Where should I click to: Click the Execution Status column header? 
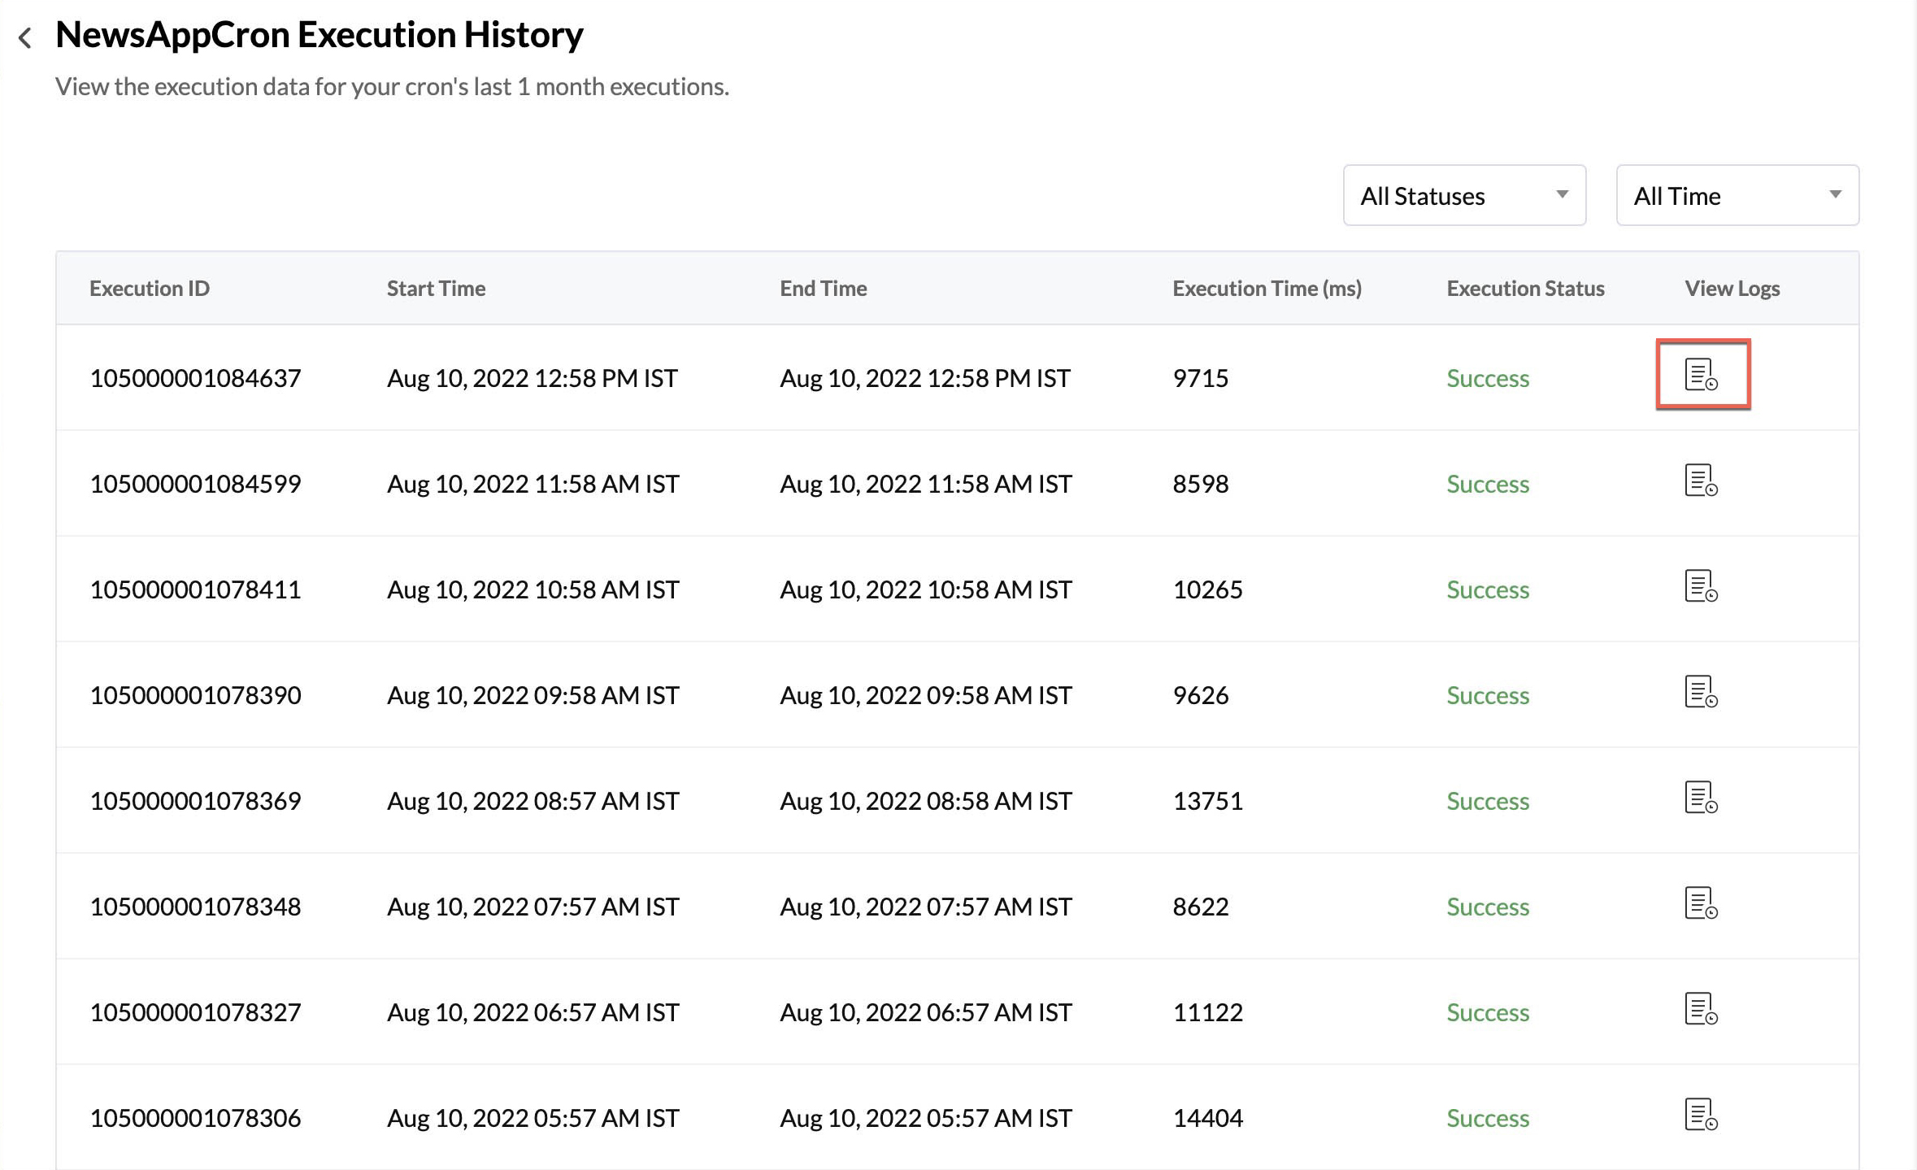point(1525,288)
